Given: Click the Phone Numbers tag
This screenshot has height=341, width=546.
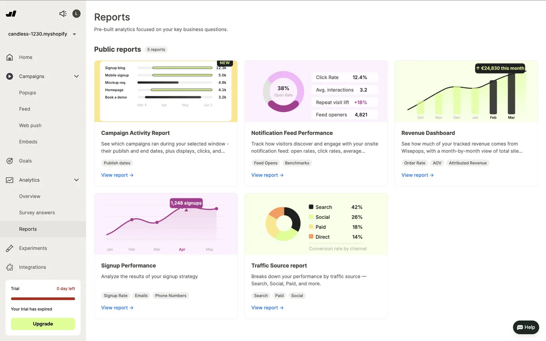Looking at the screenshot, I should pyautogui.click(x=171, y=296).
